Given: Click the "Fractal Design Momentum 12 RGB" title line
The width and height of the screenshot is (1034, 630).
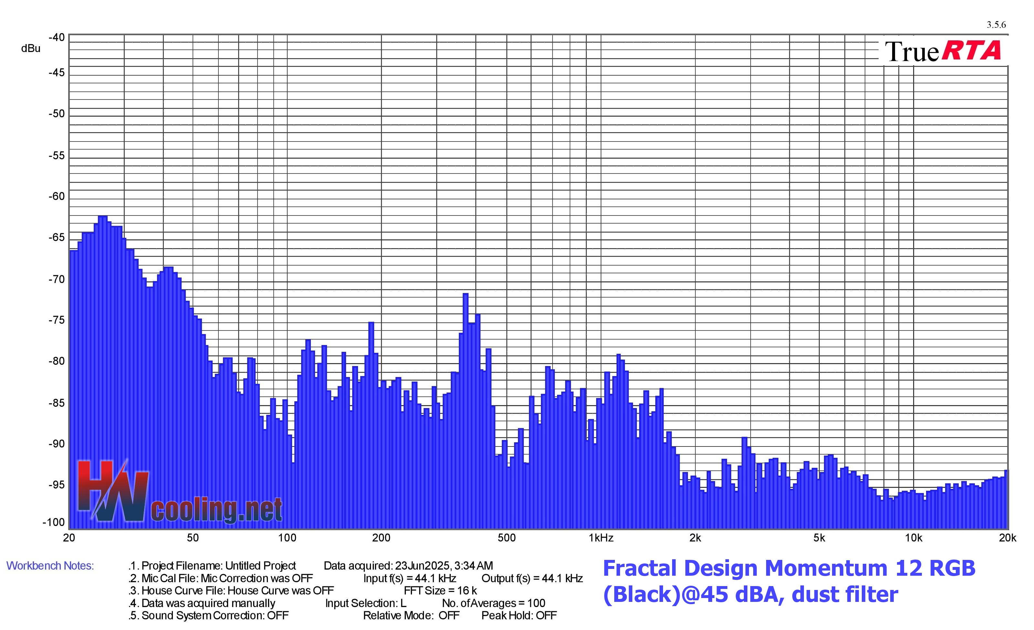Looking at the screenshot, I should tap(789, 568).
